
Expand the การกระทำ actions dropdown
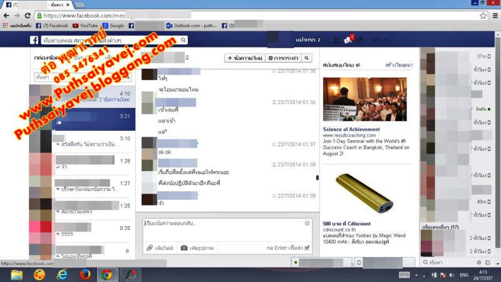tap(282, 58)
